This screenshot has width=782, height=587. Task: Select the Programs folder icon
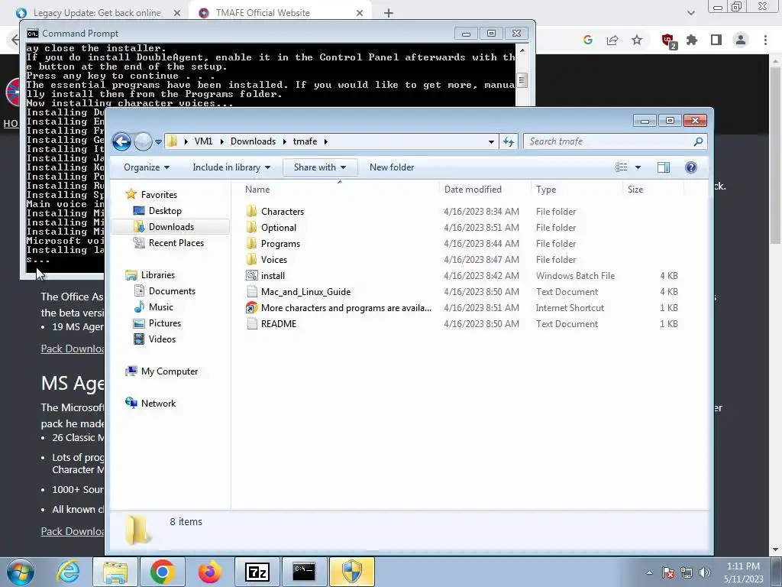point(252,243)
